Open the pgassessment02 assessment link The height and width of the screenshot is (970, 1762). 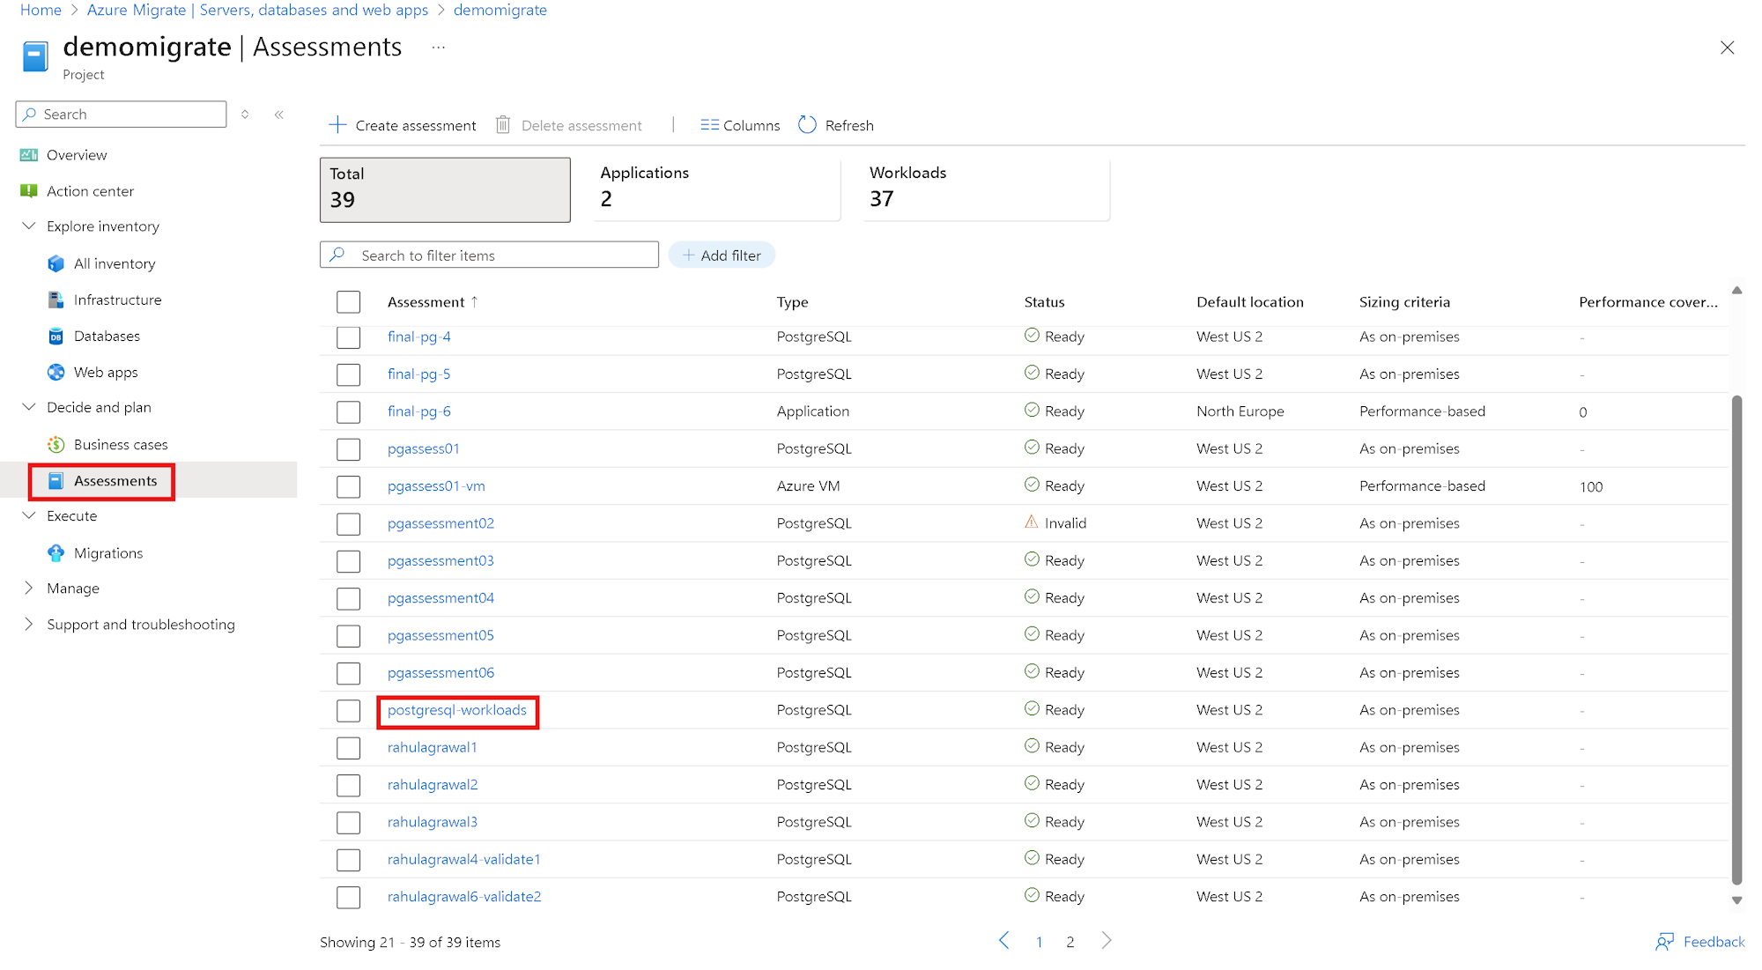tap(440, 523)
